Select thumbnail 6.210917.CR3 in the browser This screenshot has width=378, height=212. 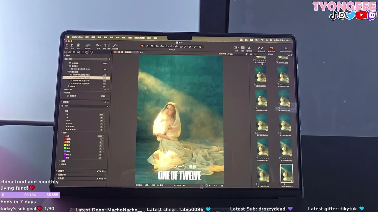[x=263, y=173]
